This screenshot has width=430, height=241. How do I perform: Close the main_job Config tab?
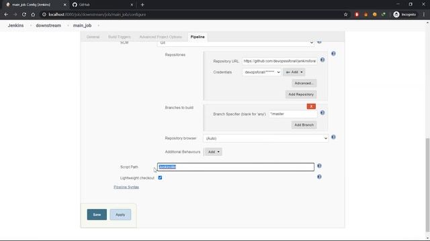click(x=64, y=5)
